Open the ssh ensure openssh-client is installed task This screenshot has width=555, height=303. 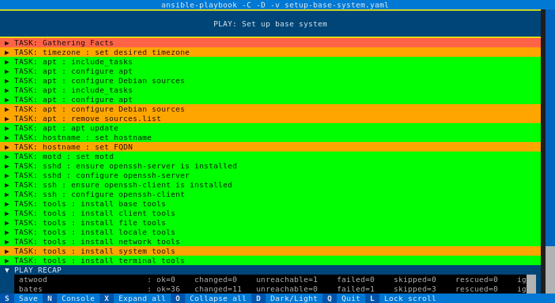[270, 185]
